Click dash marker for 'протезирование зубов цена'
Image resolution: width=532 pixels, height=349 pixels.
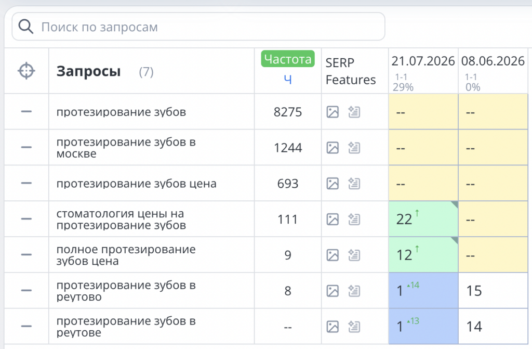[x=26, y=183]
